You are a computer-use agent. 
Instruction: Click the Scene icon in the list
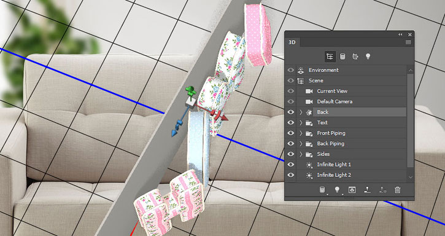coord(300,81)
